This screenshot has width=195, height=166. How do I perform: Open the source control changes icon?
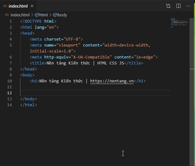pos(169,6)
